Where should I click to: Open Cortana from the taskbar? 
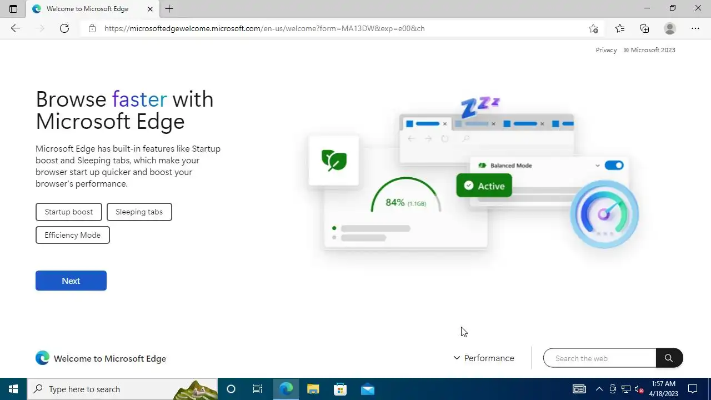[231, 389]
